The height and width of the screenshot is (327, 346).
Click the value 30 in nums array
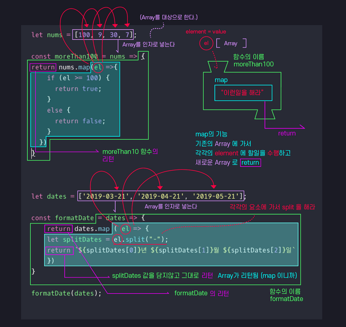click(x=114, y=35)
